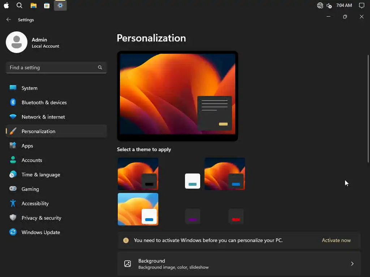
Task: Select the Settings gear taskbar icon
Action: 60,5
